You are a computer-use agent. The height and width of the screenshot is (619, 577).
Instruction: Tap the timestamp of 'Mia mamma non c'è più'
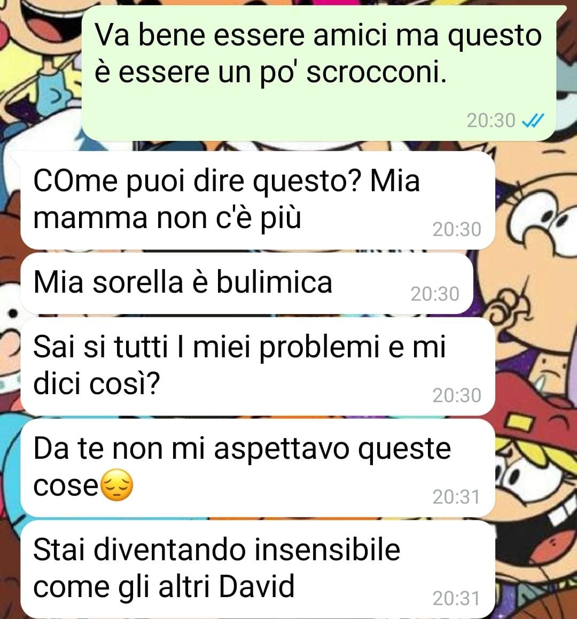point(457,229)
